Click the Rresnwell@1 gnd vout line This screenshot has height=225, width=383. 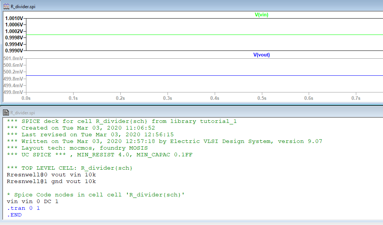(x=51, y=182)
